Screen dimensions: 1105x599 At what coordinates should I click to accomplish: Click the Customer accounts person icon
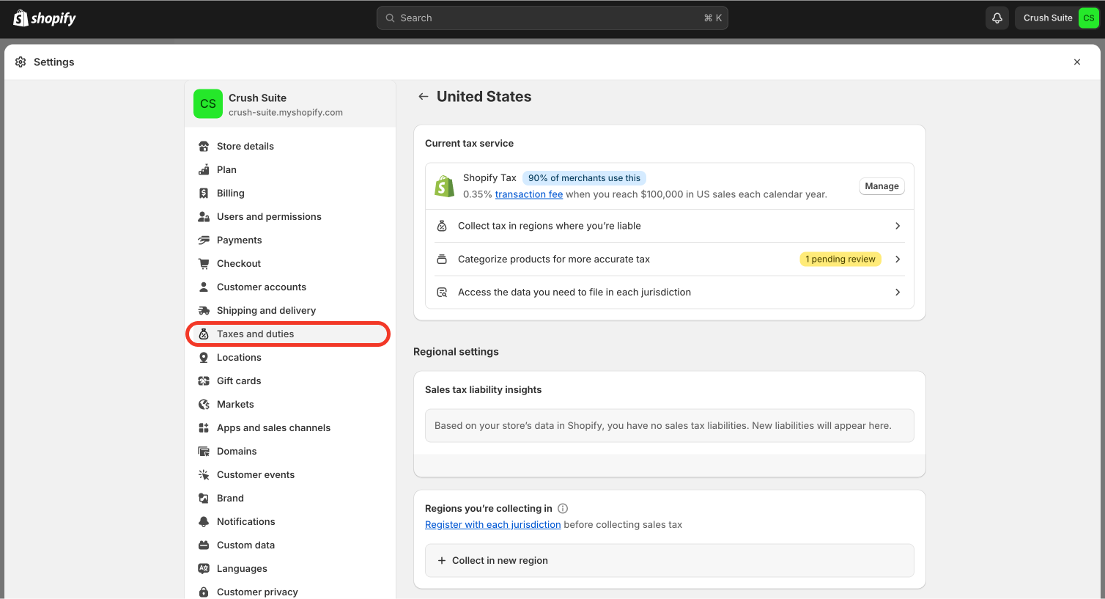tap(204, 287)
